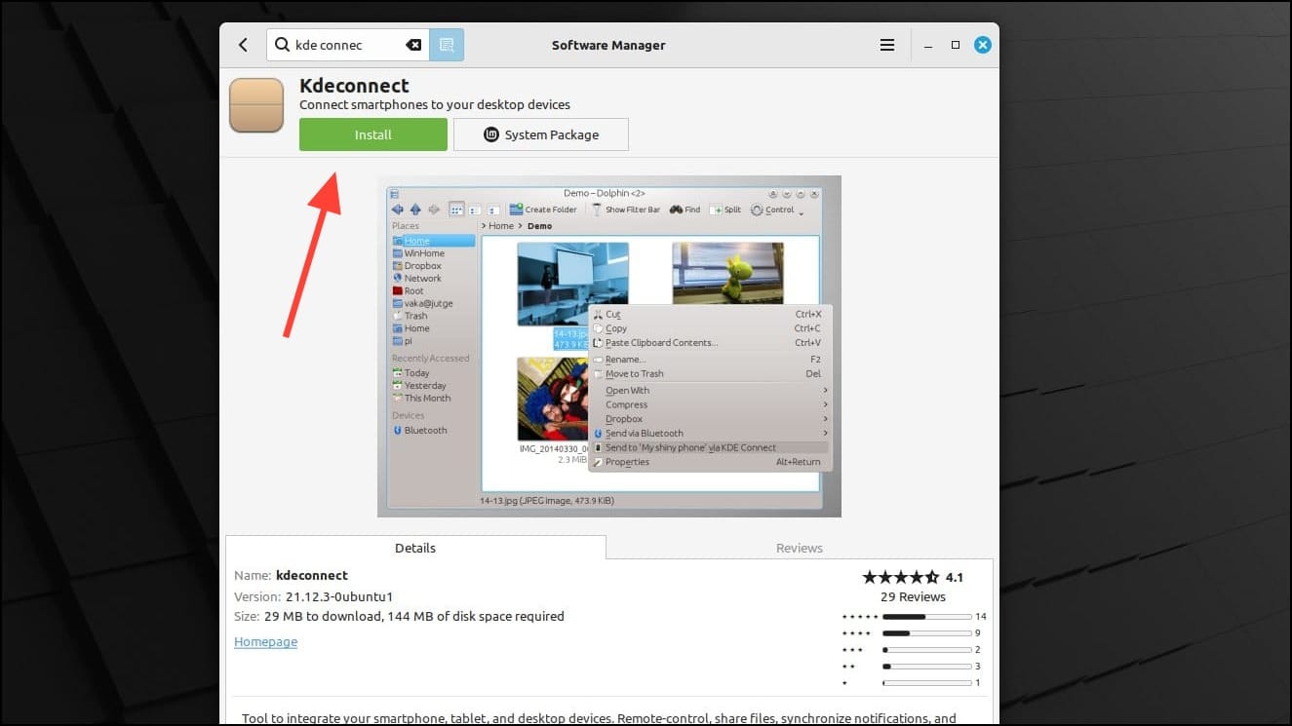Click the Kdeconnect title heading
This screenshot has height=726, width=1292.
tap(354, 86)
